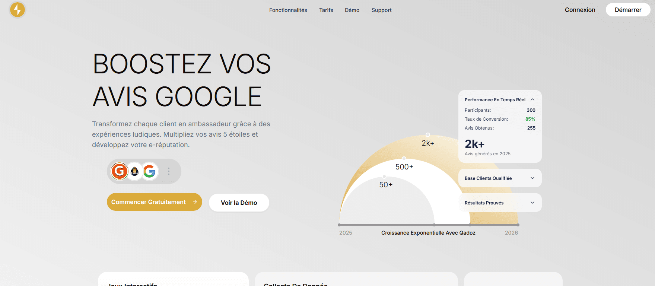
Task: Click the multicolor Google G avatar
Action: [149, 171]
